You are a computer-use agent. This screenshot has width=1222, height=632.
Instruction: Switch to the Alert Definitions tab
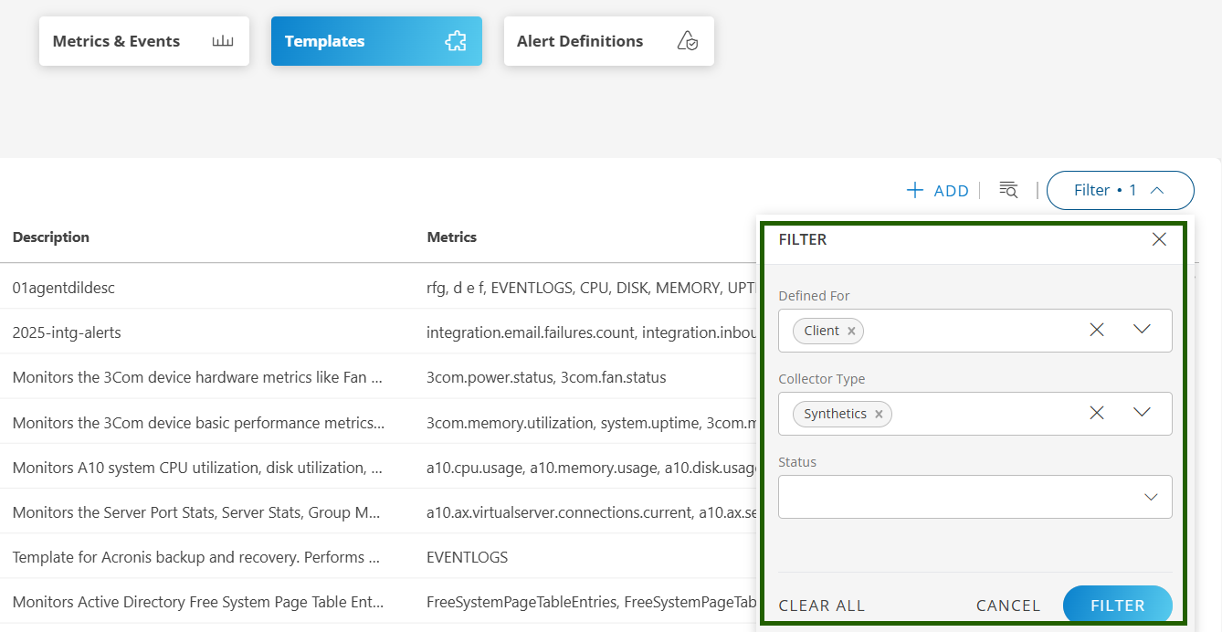pyautogui.click(x=608, y=41)
